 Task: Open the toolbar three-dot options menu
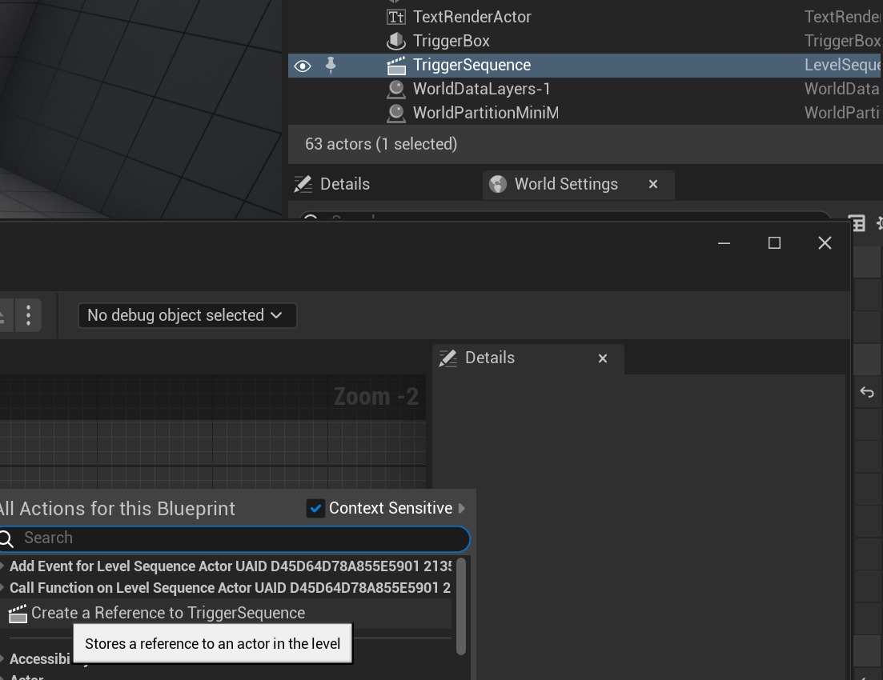[28, 315]
